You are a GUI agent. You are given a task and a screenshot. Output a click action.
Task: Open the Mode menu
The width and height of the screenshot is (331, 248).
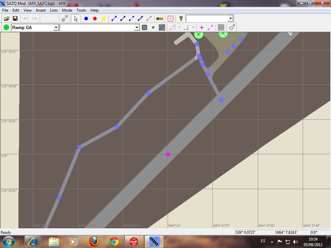(67, 10)
